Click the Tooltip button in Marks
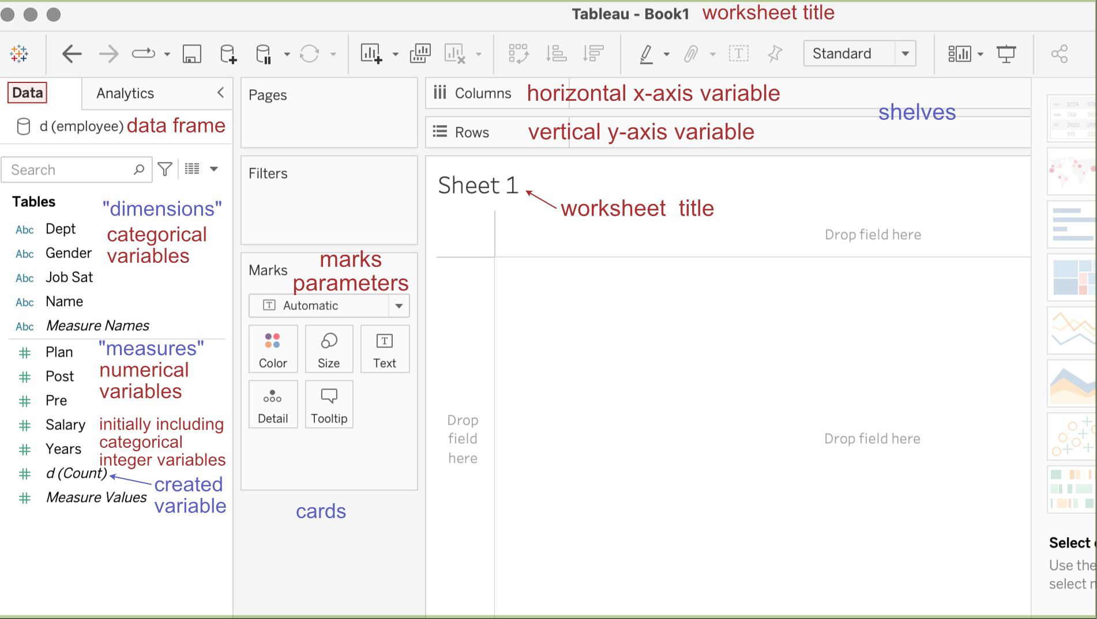This screenshot has width=1097, height=619. coord(329,405)
